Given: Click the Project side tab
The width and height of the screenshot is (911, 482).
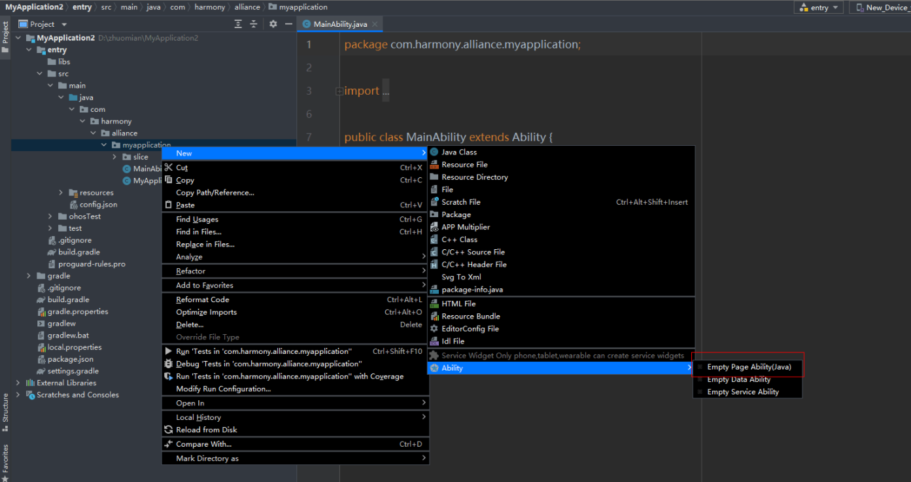Looking at the screenshot, I should pyautogui.click(x=5, y=36).
